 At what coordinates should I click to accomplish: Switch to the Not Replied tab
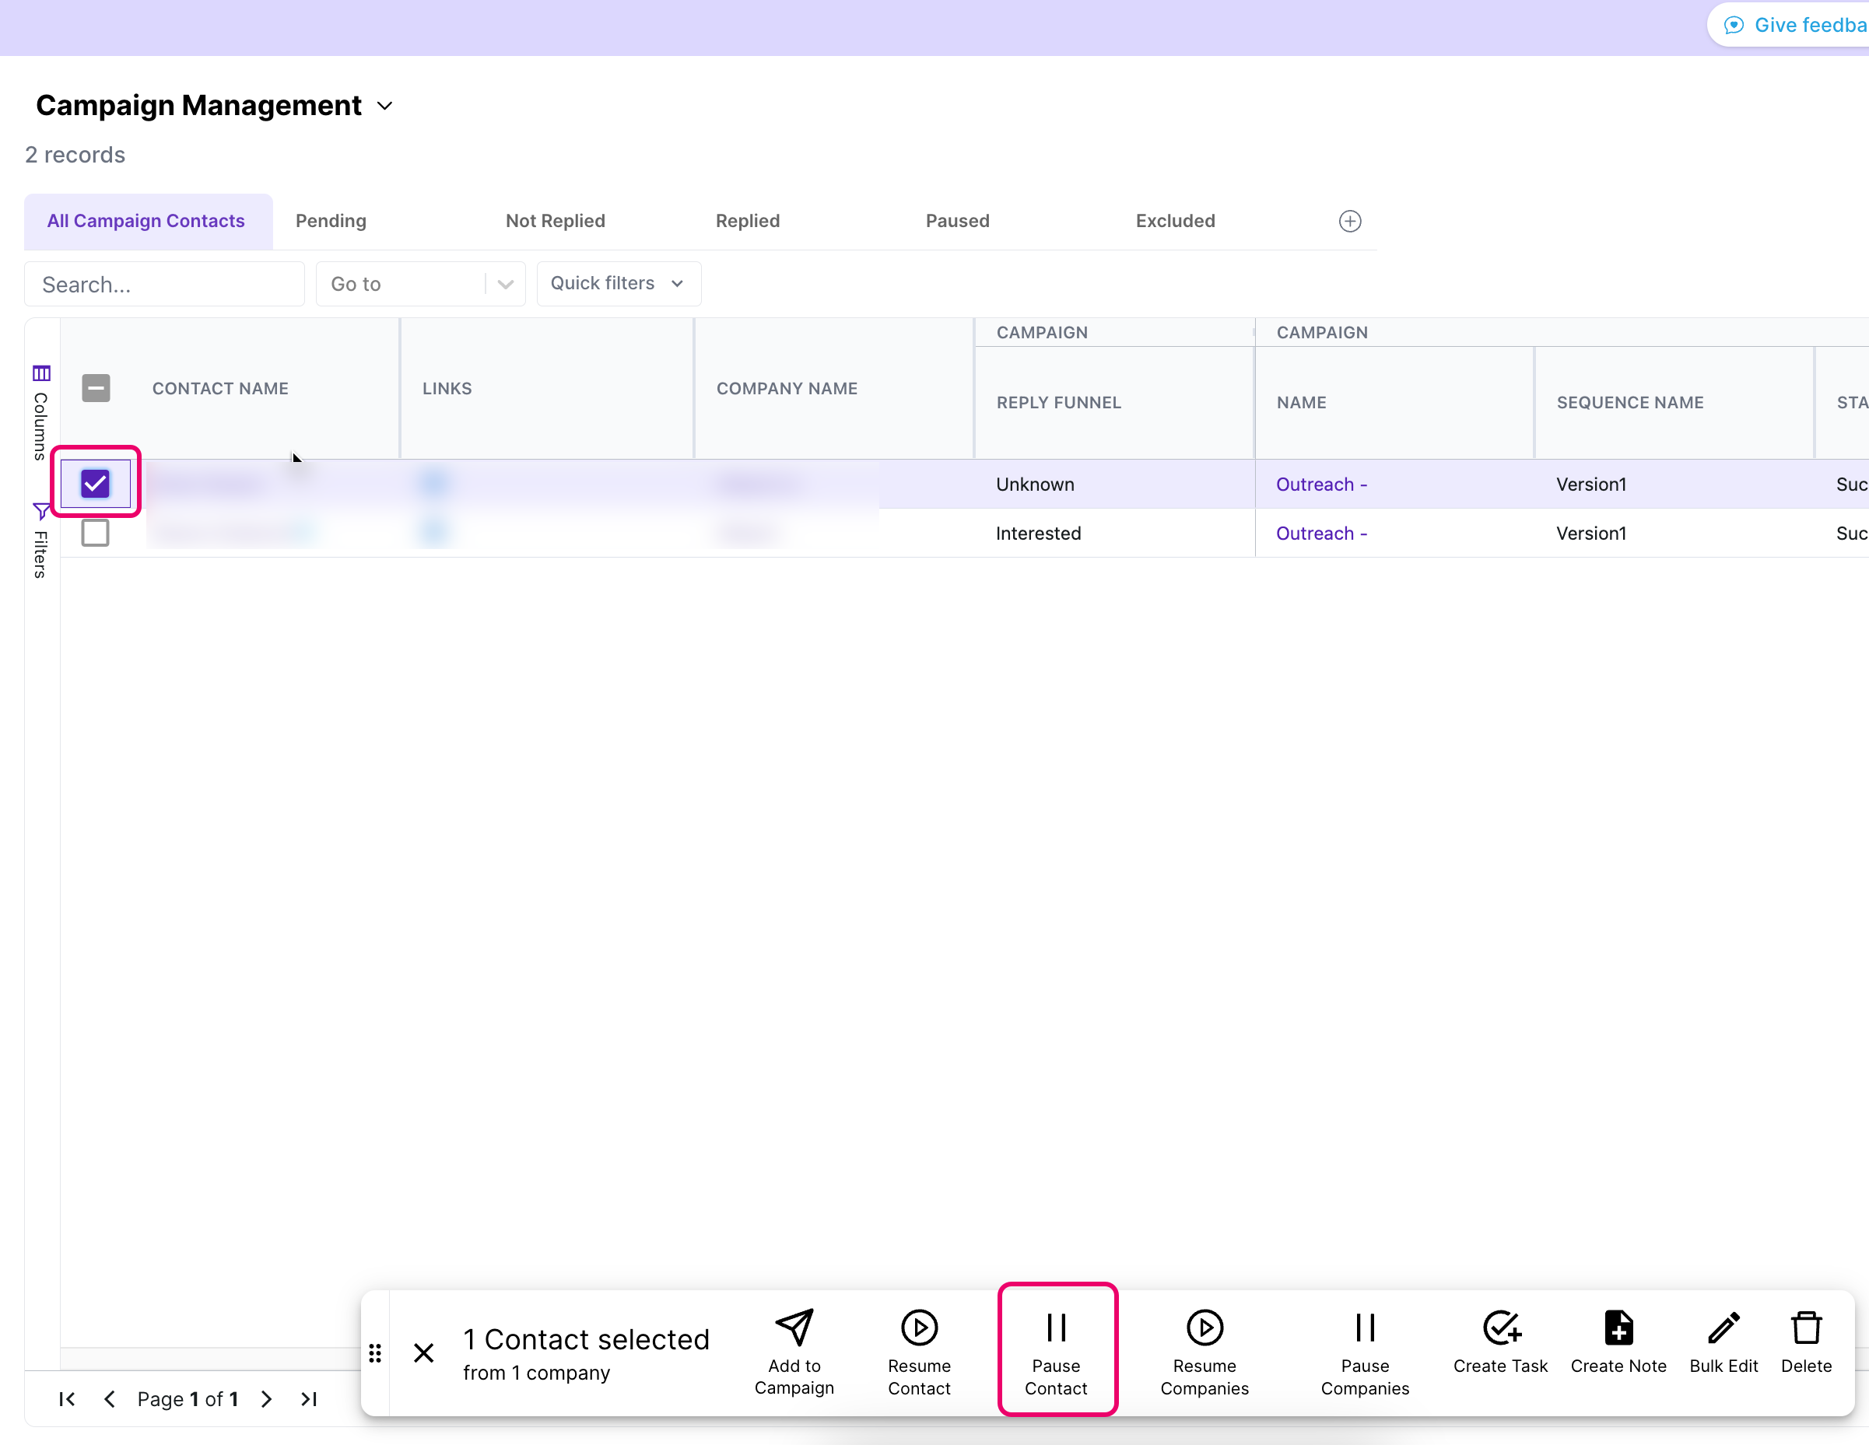(x=556, y=221)
